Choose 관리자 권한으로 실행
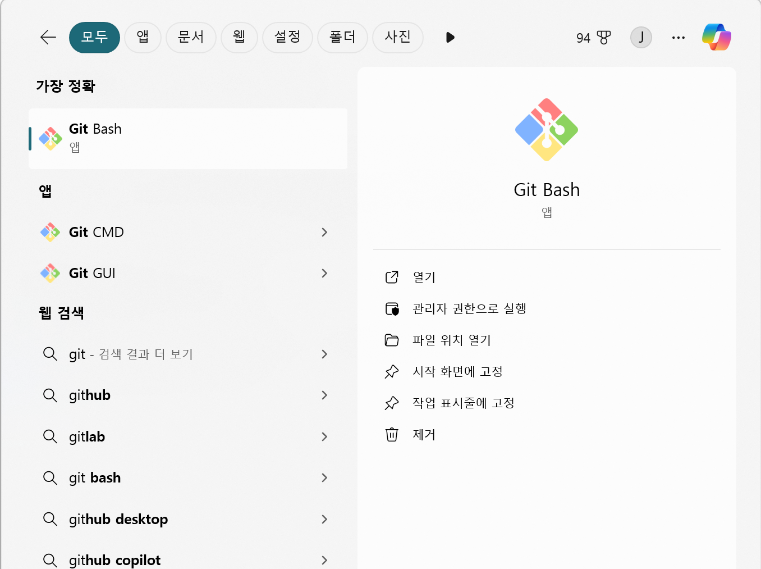The width and height of the screenshot is (761, 569). click(469, 308)
